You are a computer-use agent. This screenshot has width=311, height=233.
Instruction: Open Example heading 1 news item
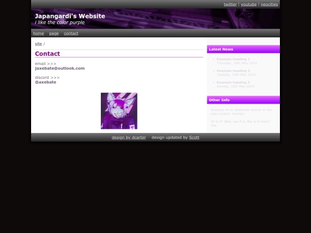point(233,59)
